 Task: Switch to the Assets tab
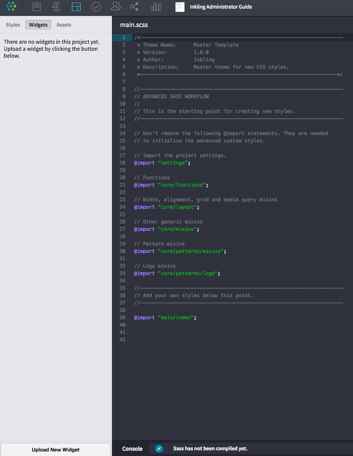click(64, 25)
